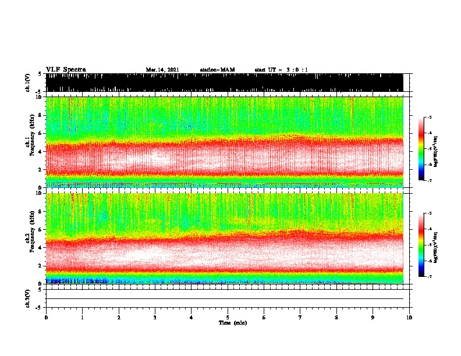Click time axis tick label "2"
The image size is (461, 356).
[x=119, y=318]
